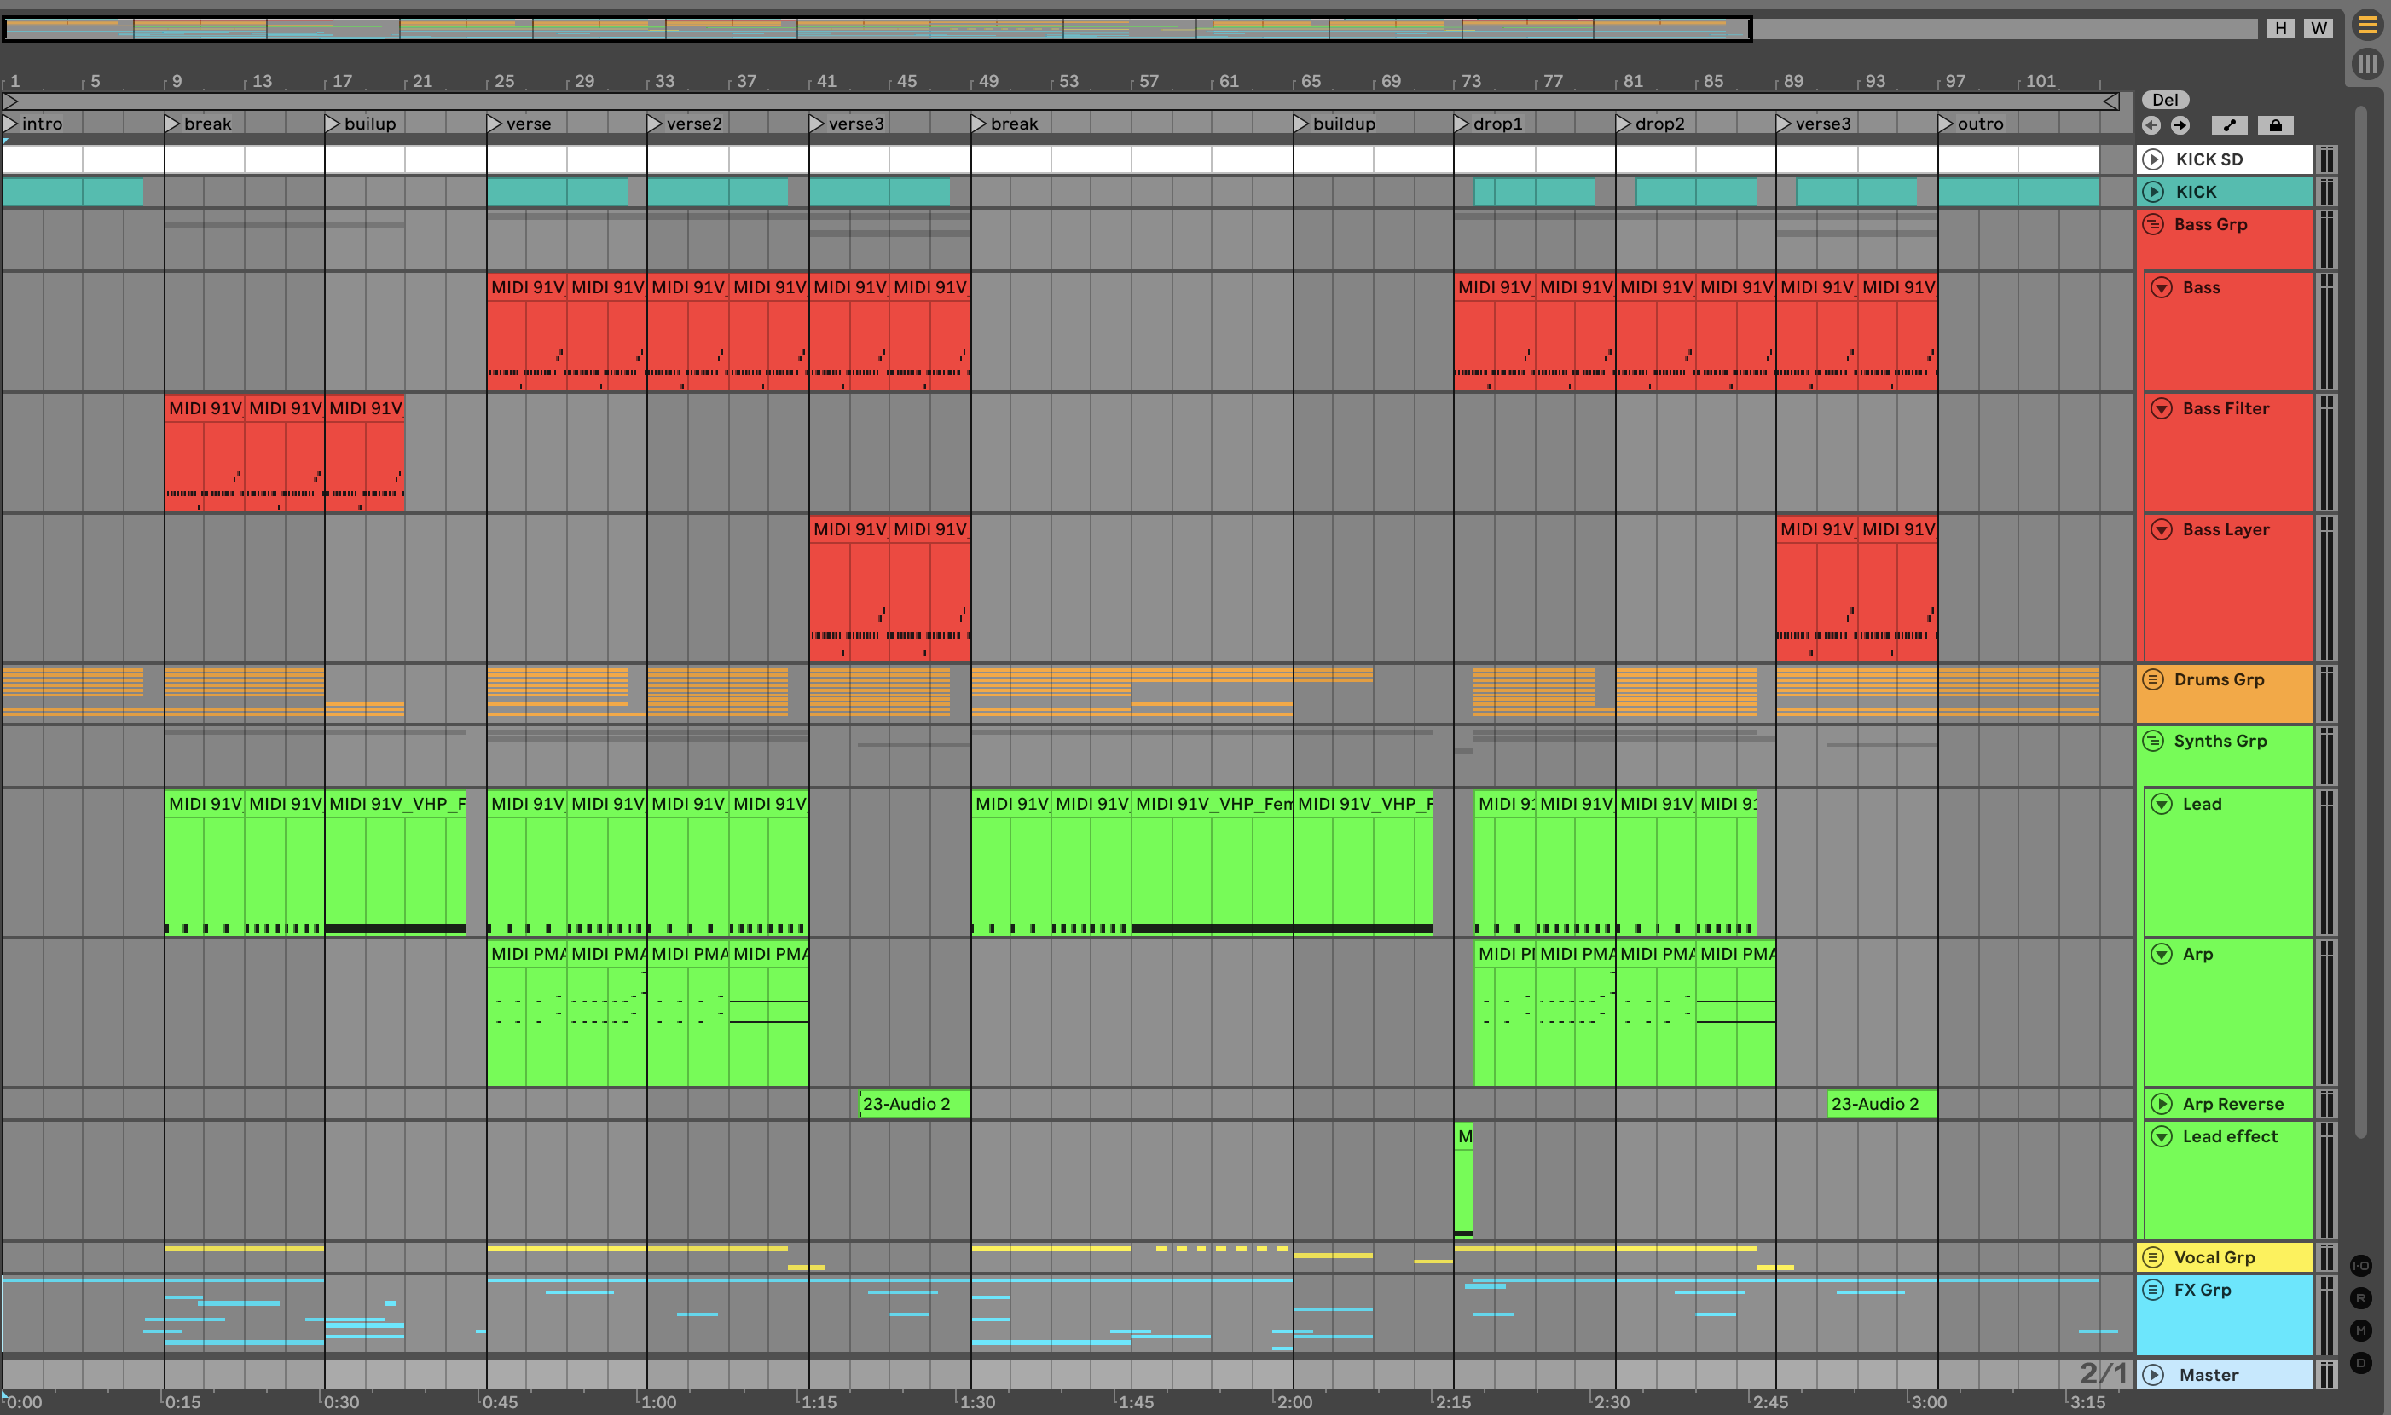
Task: Click the lock envelopes icon
Action: [x=2275, y=125]
